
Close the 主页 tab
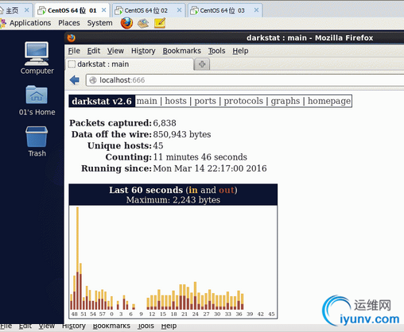coord(26,10)
